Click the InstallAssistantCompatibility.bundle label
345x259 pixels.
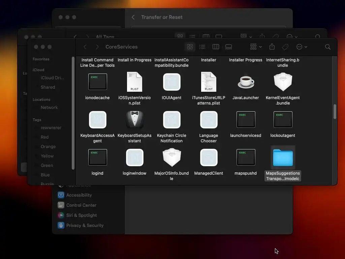point(171,62)
